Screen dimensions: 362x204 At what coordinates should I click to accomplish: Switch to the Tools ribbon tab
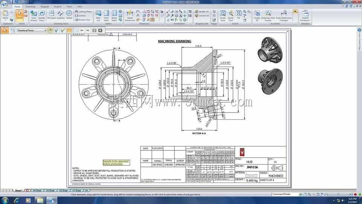coord(69,6)
